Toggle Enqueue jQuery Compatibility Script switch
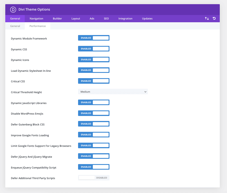 pos(94,167)
